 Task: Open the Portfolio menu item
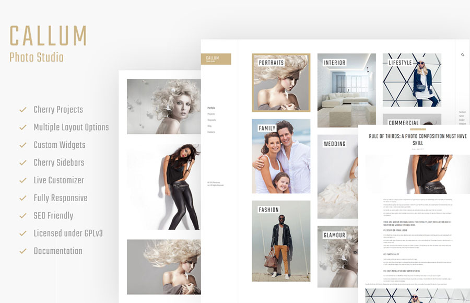coord(211,108)
